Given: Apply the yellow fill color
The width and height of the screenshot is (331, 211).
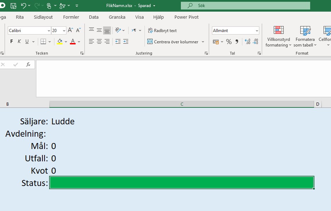Looking at the screenshot, I should tap(60, 42).
